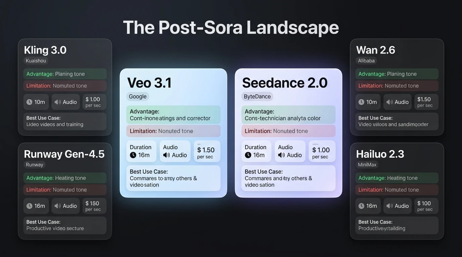Select the Google tag under Veo 3.1

click(x=138, y=97)
